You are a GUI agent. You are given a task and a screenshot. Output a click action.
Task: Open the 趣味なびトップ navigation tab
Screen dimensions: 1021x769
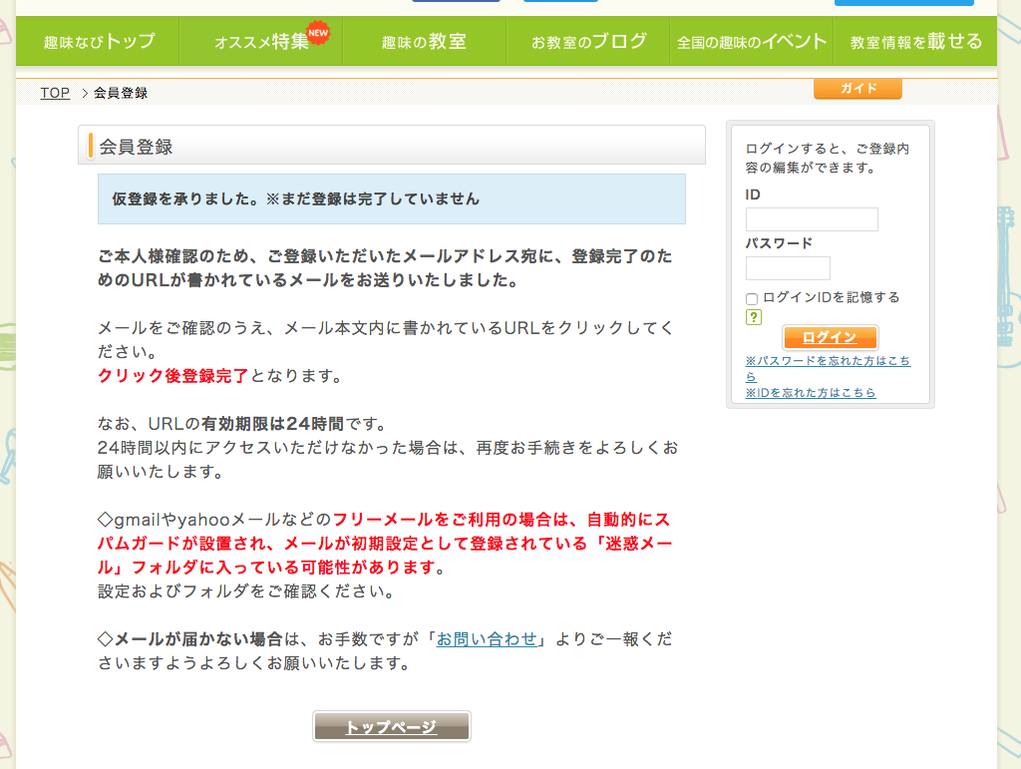pos(99,42)
